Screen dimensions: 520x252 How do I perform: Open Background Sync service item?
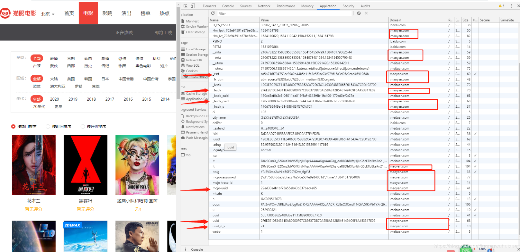click(195, 122)
